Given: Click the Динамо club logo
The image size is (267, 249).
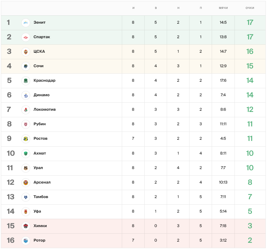Looking at the screenshot, I should pyautogui.click(x=26, y=95).
